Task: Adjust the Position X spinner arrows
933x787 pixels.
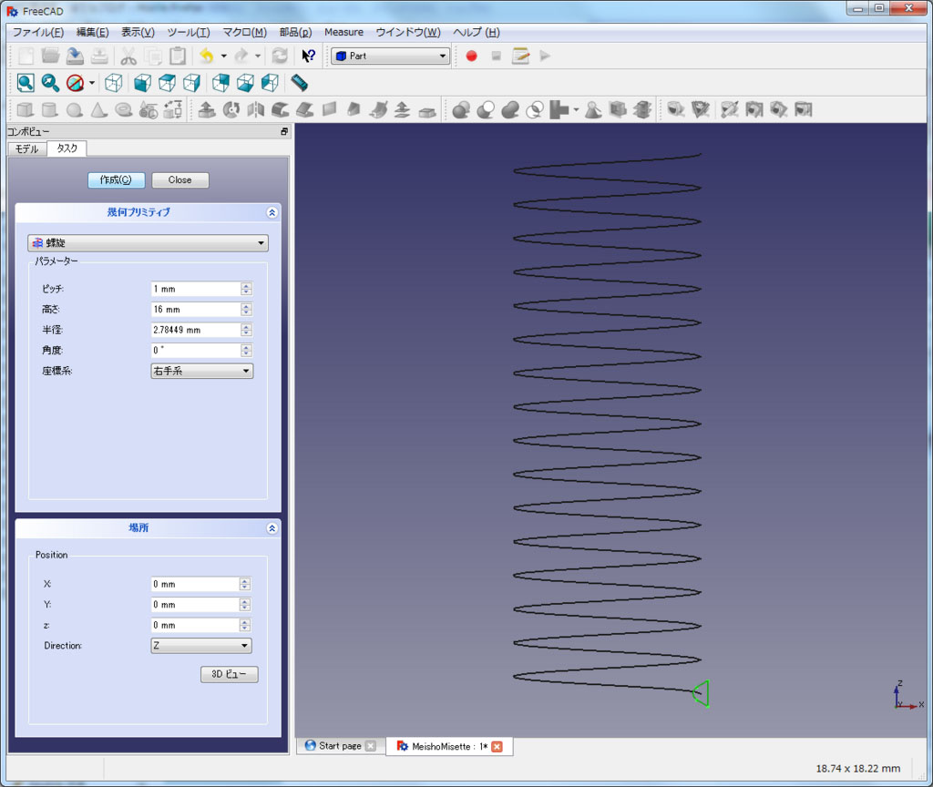Action: point(244,584)
